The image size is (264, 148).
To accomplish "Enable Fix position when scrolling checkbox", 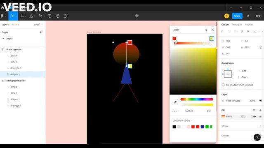I will pos(223,85).
